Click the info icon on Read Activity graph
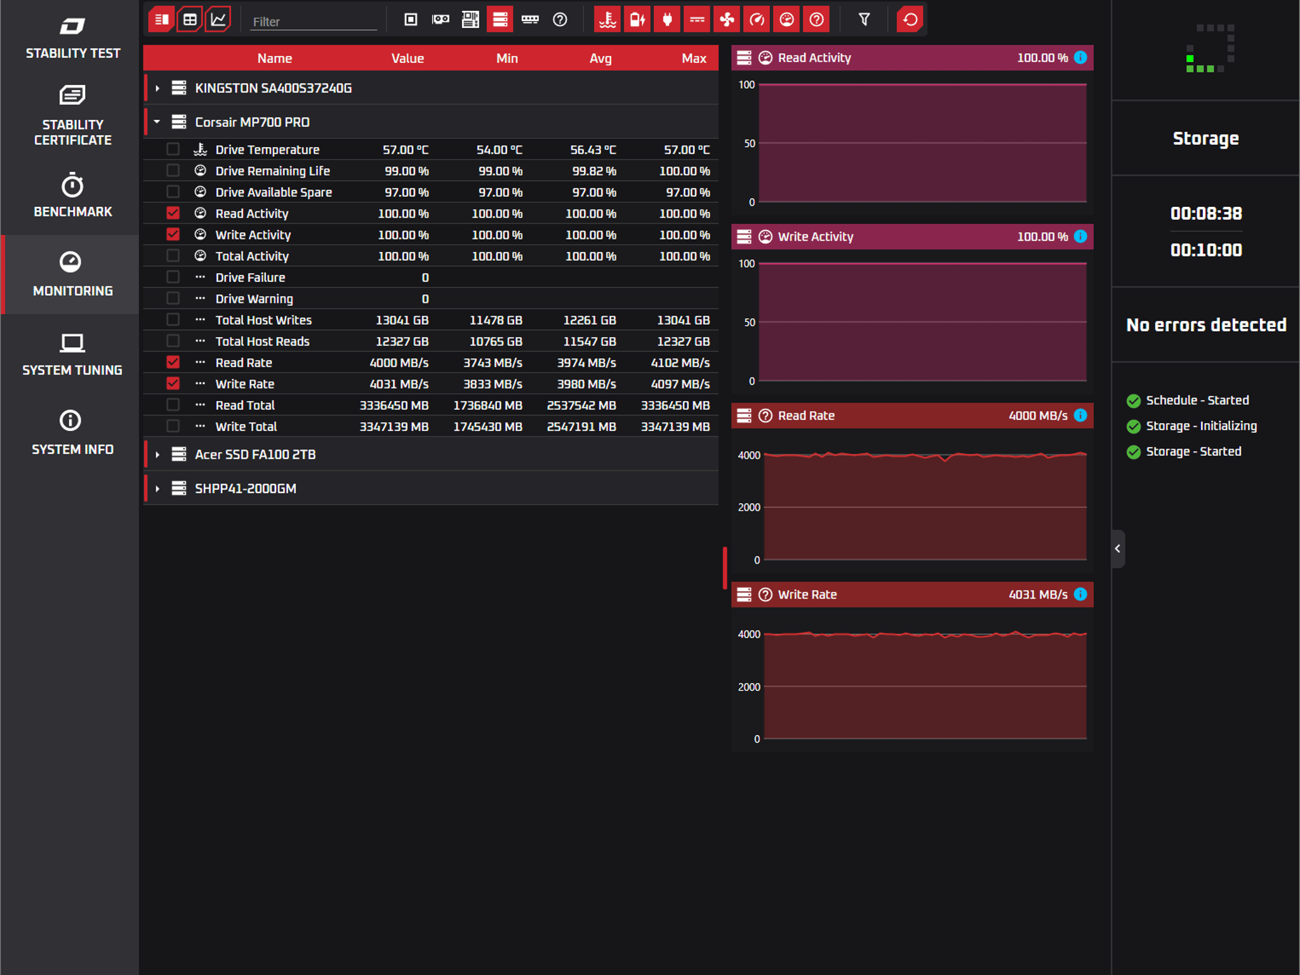This screenshot has width=1300, height=975. click(x=1080, y=58)
